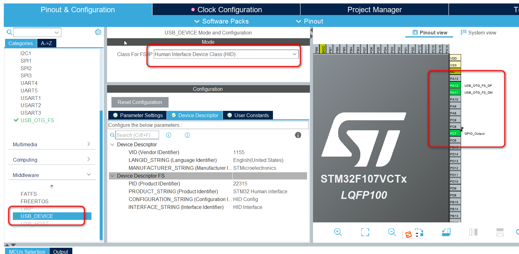Select SPI3 in the peripheral list
The height and width of the screenshot is (254, 519).
pyautogui.click(x=26, y=75)
